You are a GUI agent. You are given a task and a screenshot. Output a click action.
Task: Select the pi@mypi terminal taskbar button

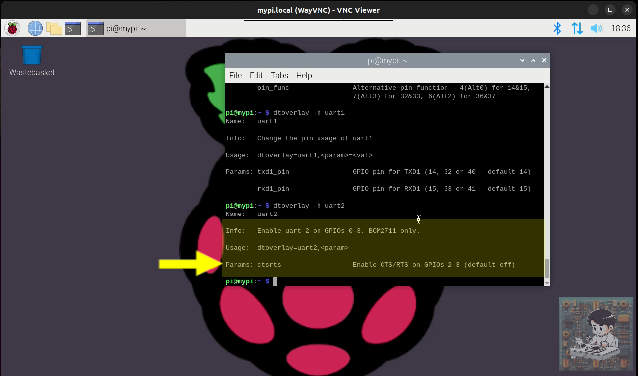136,29
